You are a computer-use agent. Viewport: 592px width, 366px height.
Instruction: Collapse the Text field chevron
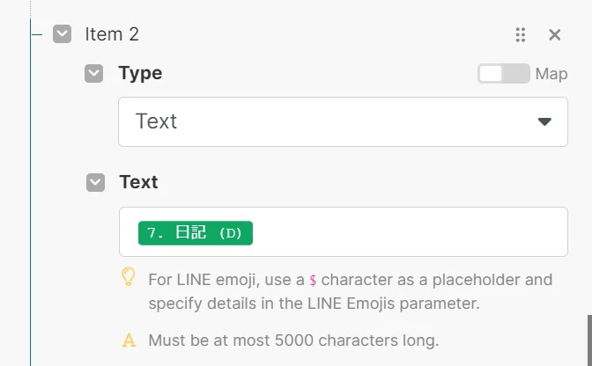tap(95, 182)
